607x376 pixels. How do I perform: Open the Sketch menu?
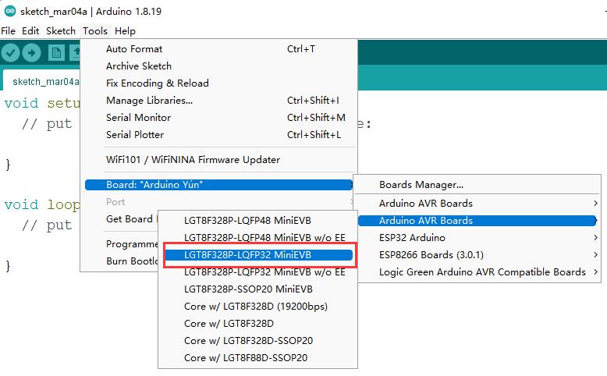point(61,31)
